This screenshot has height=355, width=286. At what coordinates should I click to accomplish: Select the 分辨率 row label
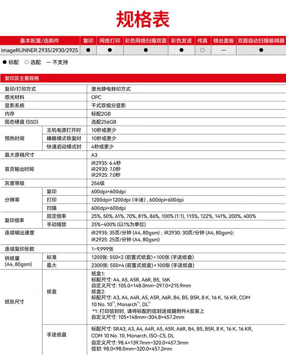point(12,200)
